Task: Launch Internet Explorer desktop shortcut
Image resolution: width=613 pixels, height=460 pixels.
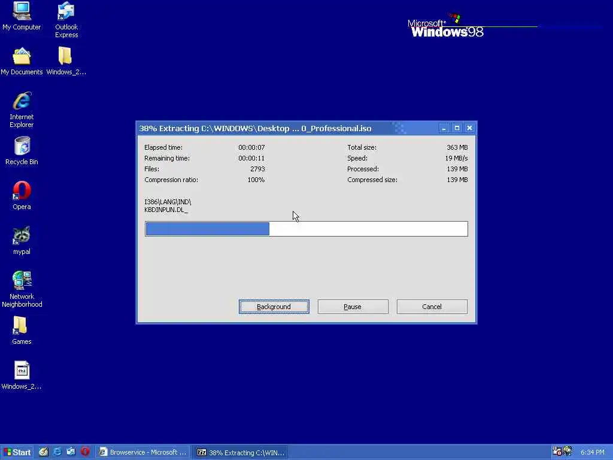Action: pos(22,110)
